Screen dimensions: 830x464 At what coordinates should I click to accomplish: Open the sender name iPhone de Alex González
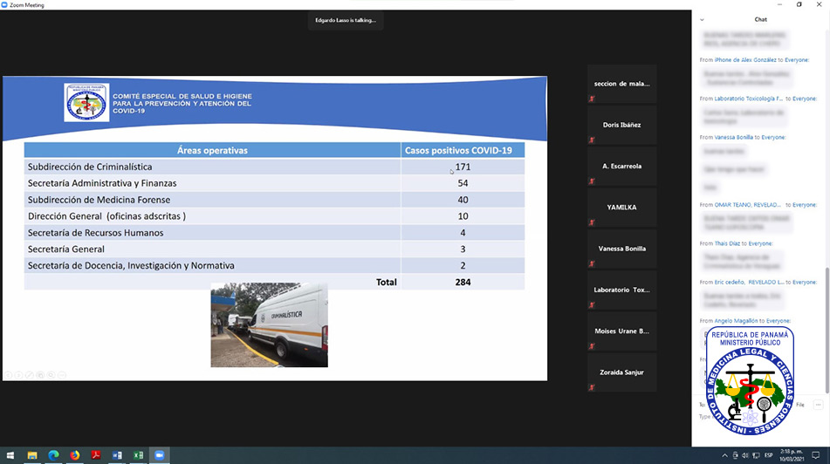pos(745,60)
